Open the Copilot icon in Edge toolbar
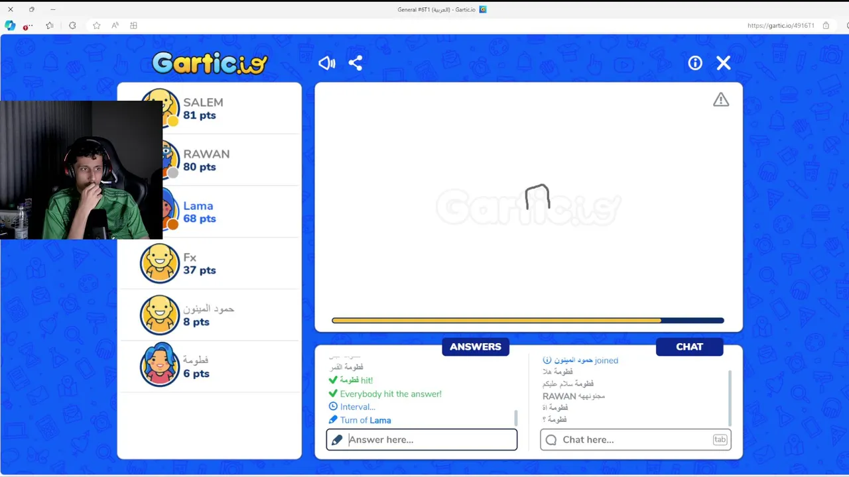This screenshot has width=849, height=477. [10, 25]
